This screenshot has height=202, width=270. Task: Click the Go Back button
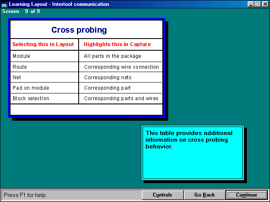coord(204,195)
